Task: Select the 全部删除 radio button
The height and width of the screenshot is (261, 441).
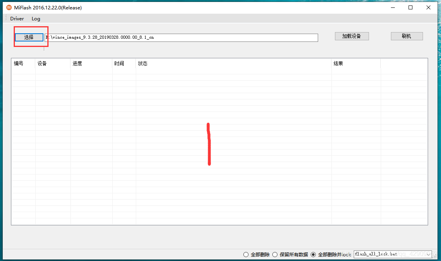Action: (x=246, y=254)
